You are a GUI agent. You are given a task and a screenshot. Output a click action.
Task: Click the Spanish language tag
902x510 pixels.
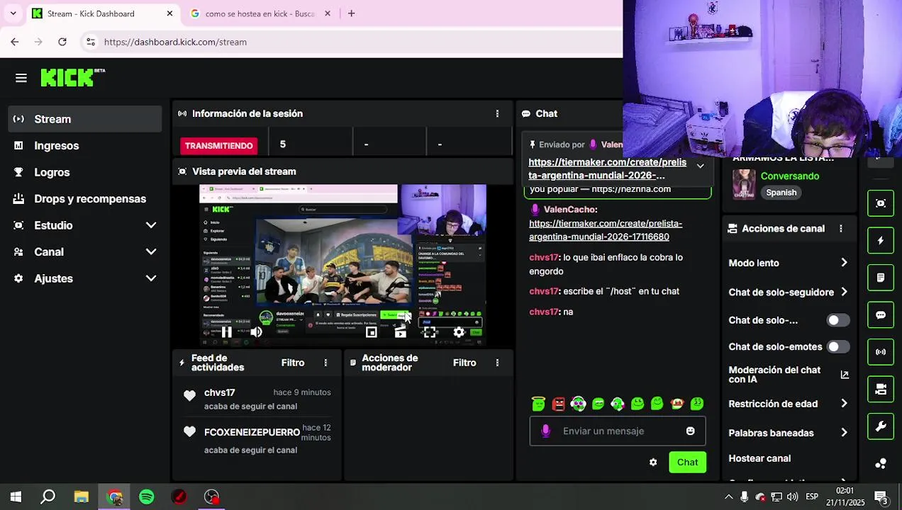781,193
